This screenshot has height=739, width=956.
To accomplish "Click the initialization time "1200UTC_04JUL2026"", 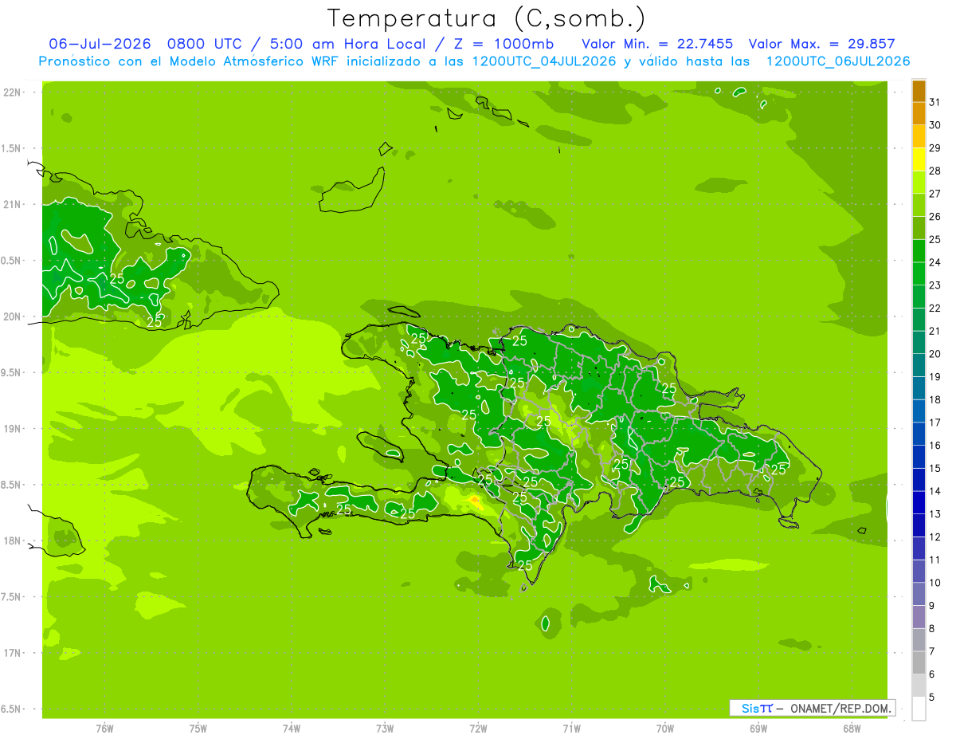I will 544,61.
